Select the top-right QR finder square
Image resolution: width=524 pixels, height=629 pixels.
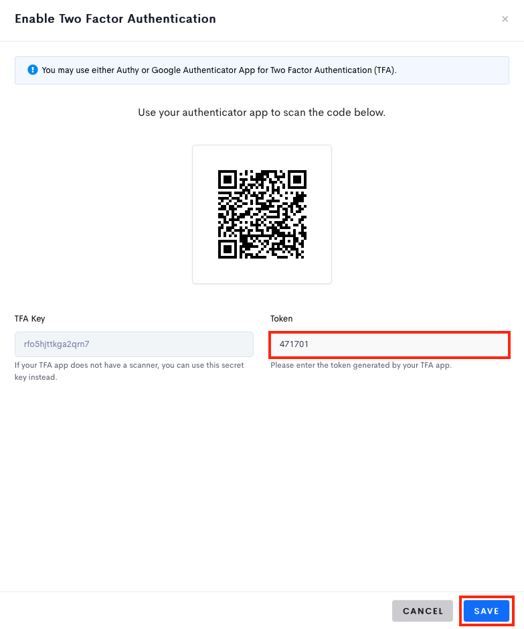pyautogui.click(x=297, y=180)
